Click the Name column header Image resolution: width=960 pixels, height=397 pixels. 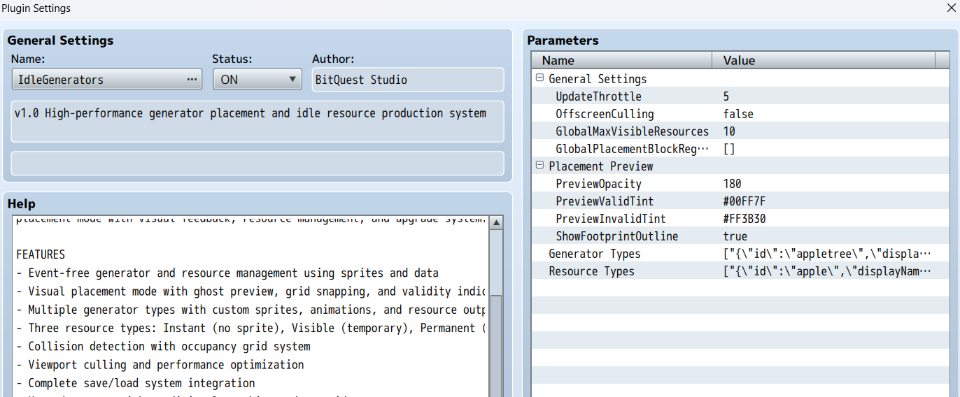[x=621, y=61]
